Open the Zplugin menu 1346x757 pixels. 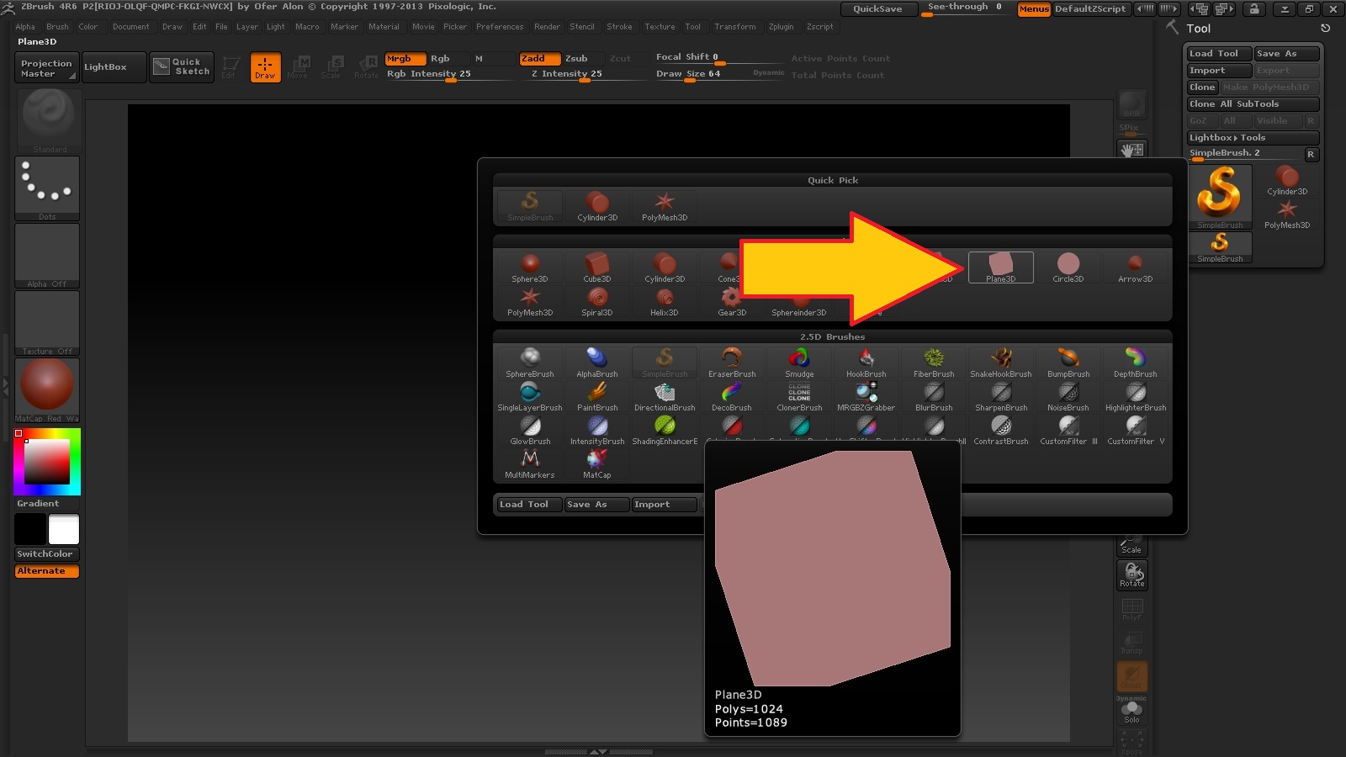[x=782, y=27]
